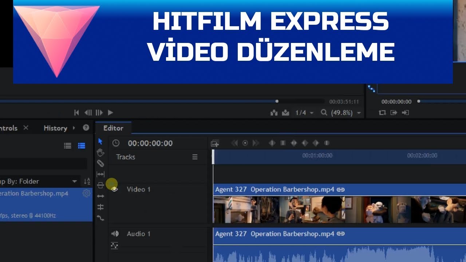Click the editor timecode 00:00:00:00 field
Image resolution: width=466 pixels, height=262 pixels.
click(x=150, y=143)
